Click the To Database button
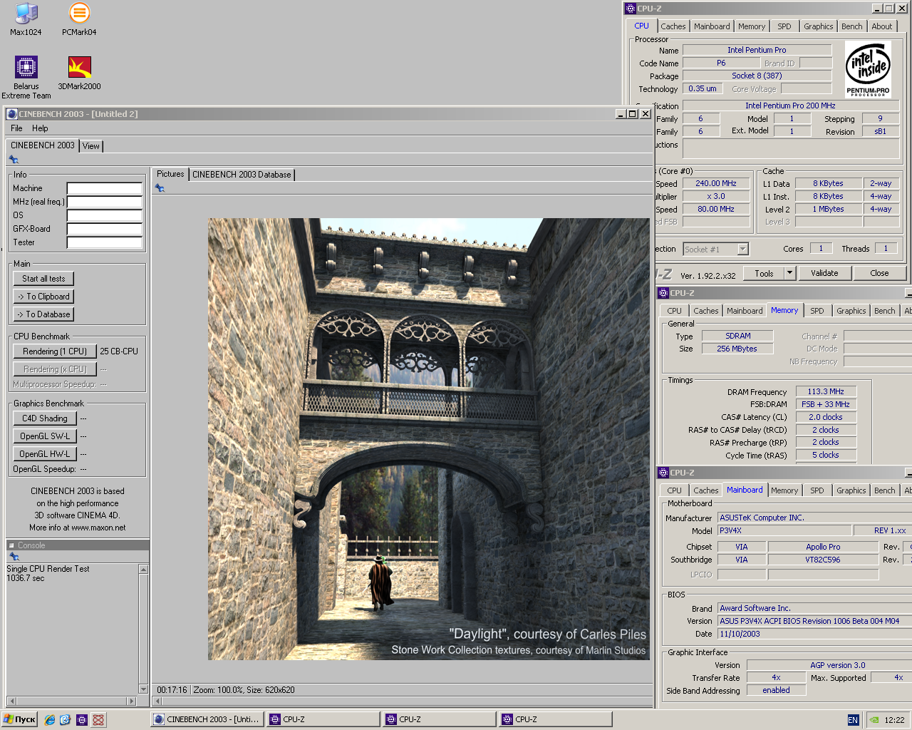 (x=43, y=314)
